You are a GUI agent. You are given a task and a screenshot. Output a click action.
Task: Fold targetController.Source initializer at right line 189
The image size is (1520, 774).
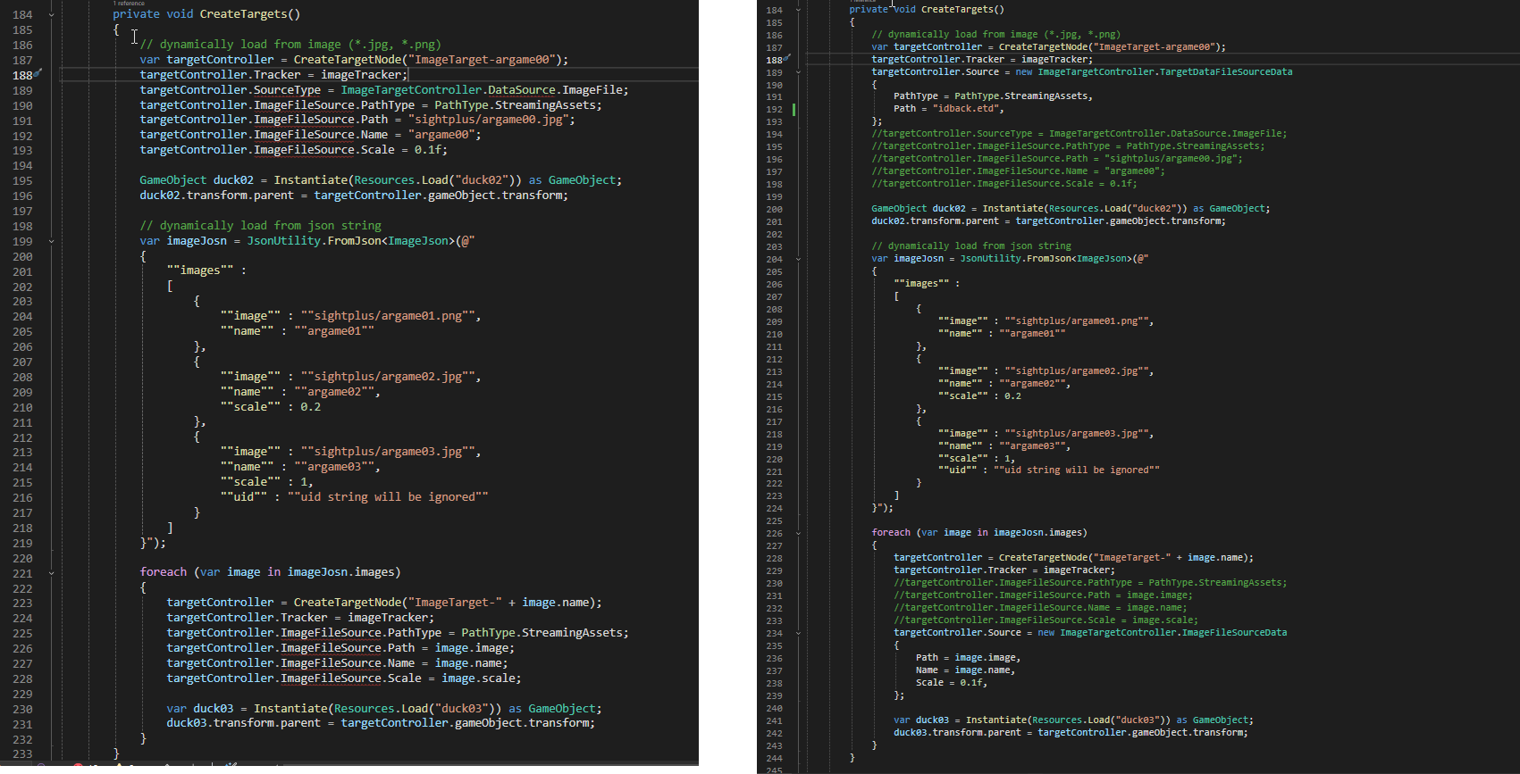click(798, 72)
